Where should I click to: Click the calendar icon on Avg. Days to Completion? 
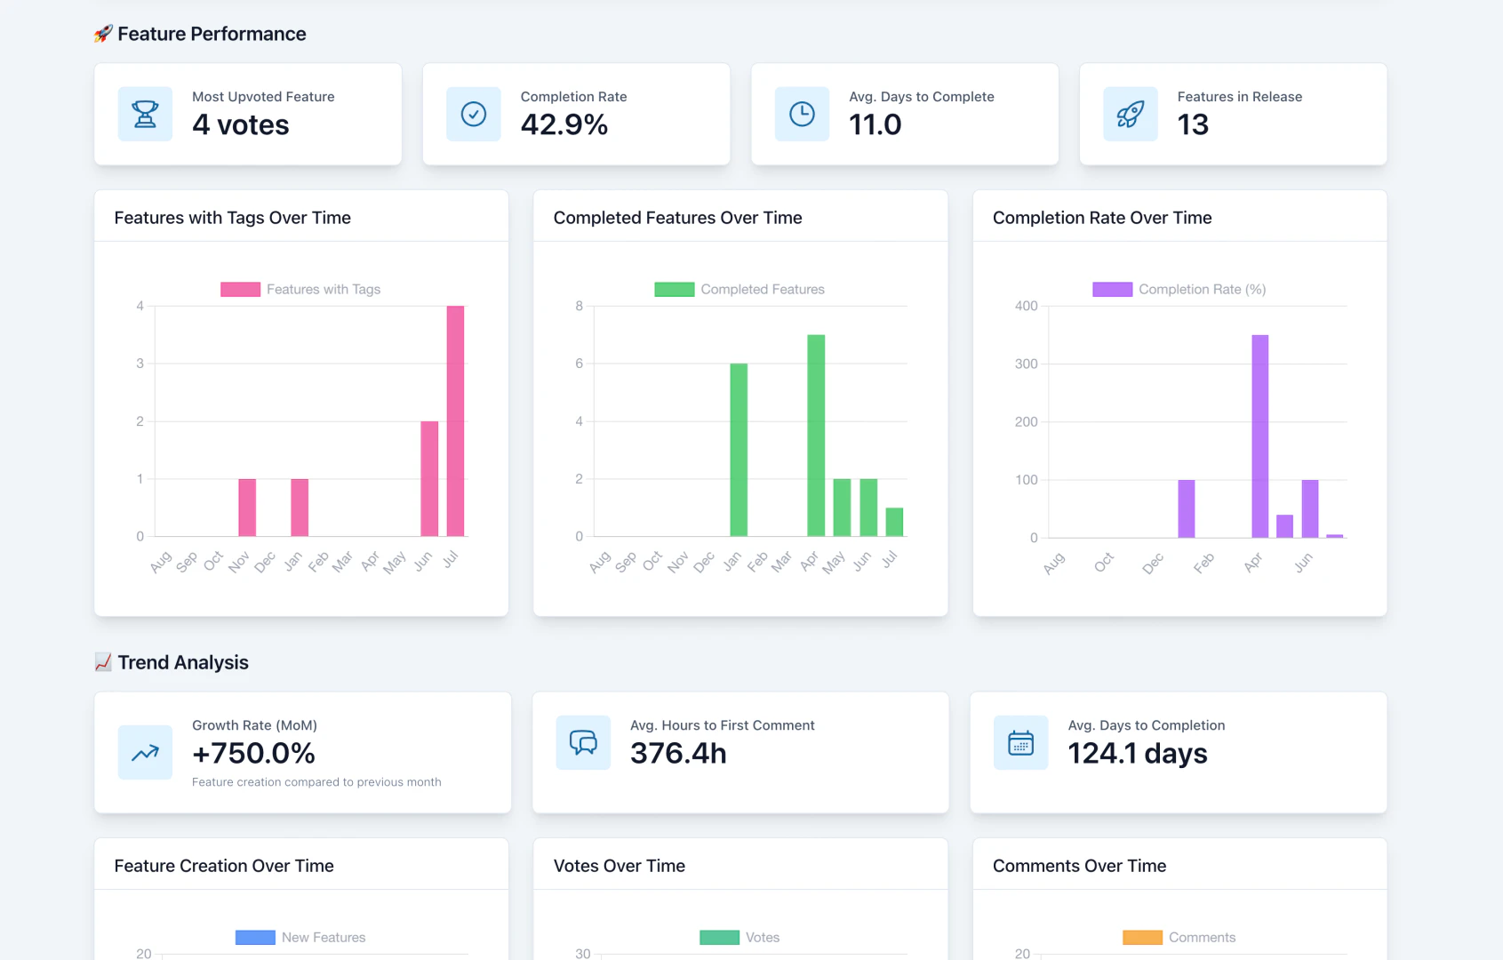1019,743
